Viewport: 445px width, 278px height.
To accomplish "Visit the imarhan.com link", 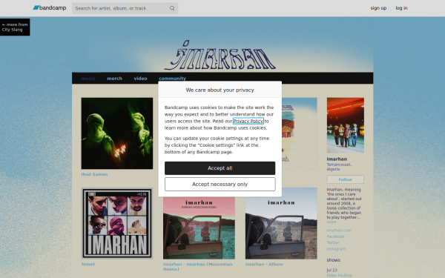I will click(x=339, y=231).
